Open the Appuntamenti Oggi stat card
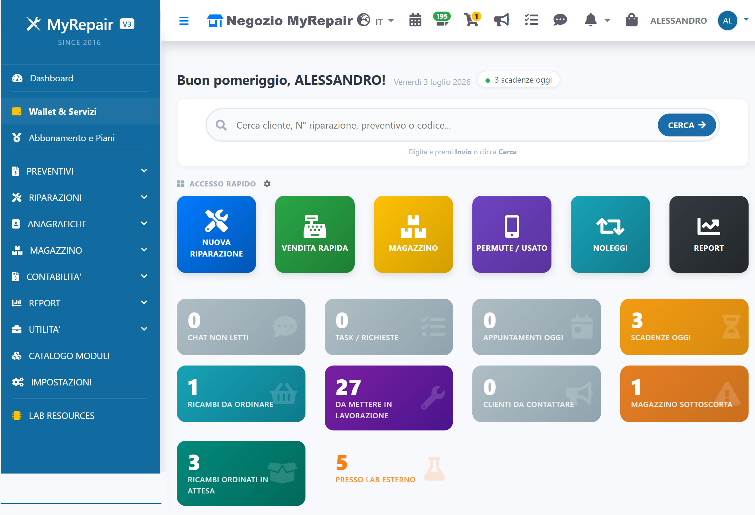 [536, 327]
